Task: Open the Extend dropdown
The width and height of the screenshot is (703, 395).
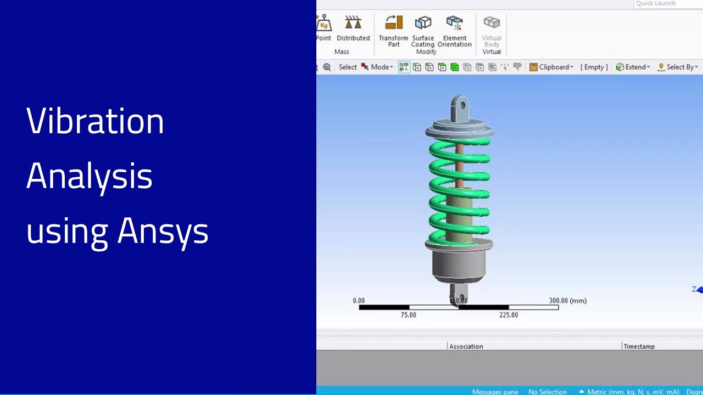Action: coord(633,67)
